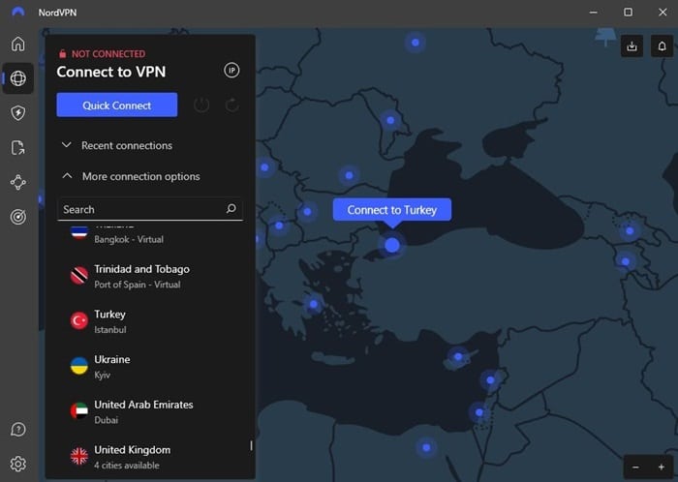Open help chat bubble icon
This screenshot has width=678, height=482.
17,430
